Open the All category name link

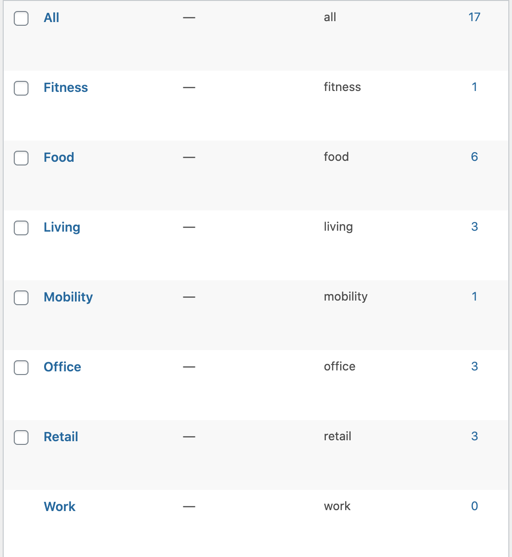[51, 18]
